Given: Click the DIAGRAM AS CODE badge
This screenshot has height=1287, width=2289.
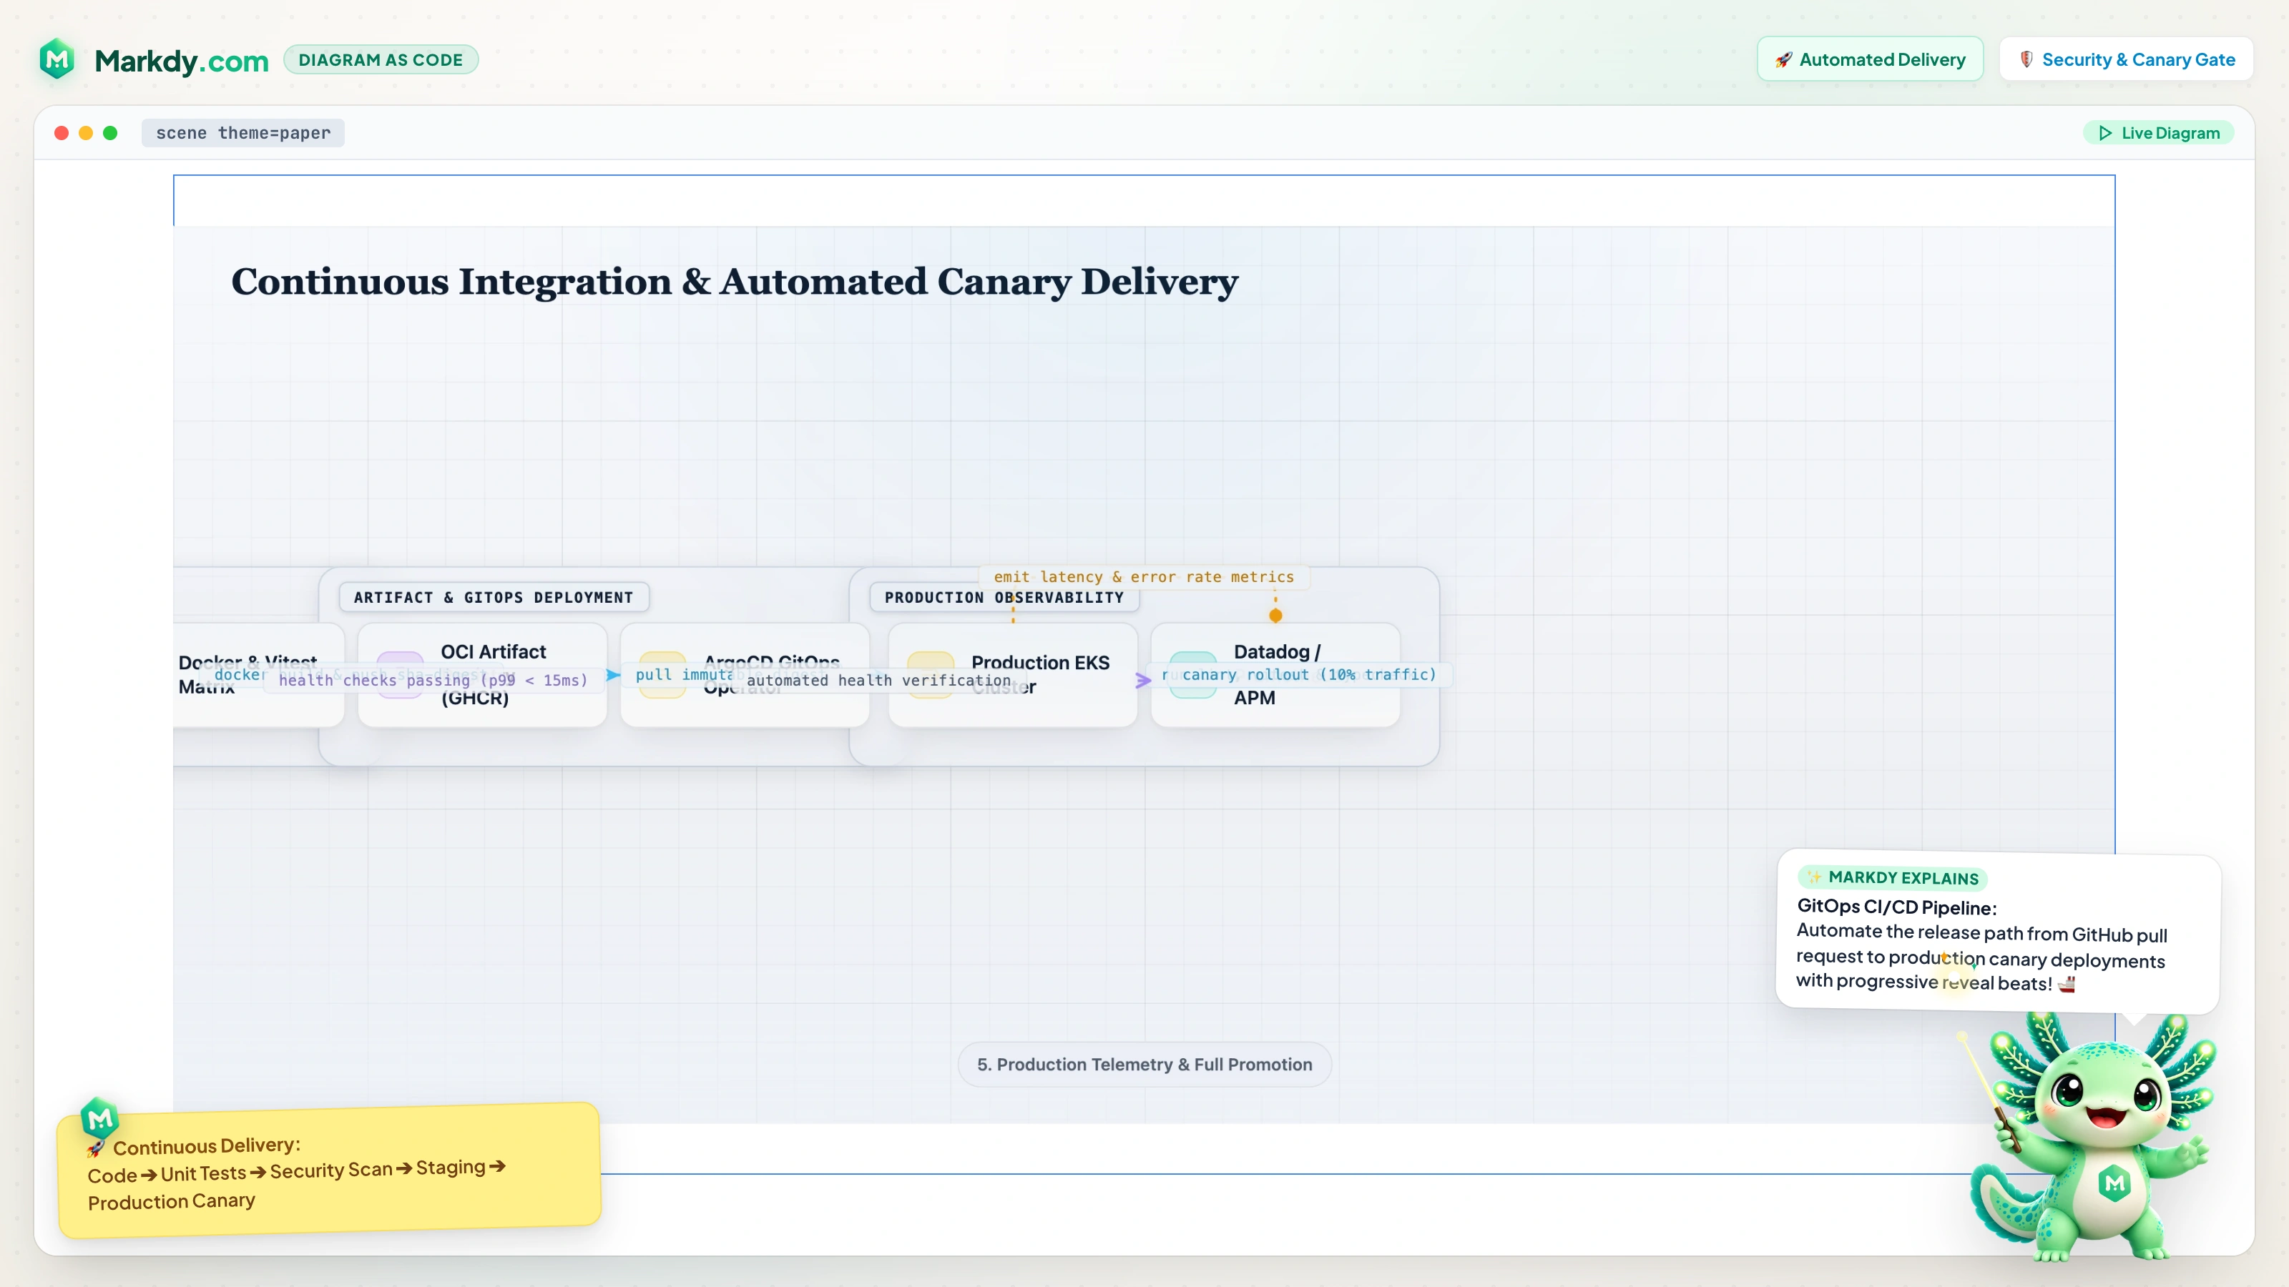Looking at the screenshot, I should [381, 59].
